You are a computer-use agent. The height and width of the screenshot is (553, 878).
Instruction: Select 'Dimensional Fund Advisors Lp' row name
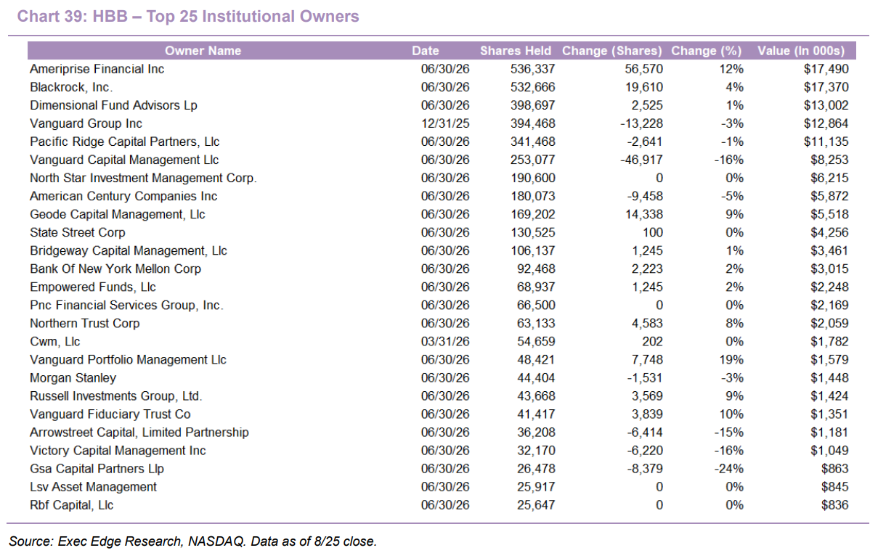113,105
